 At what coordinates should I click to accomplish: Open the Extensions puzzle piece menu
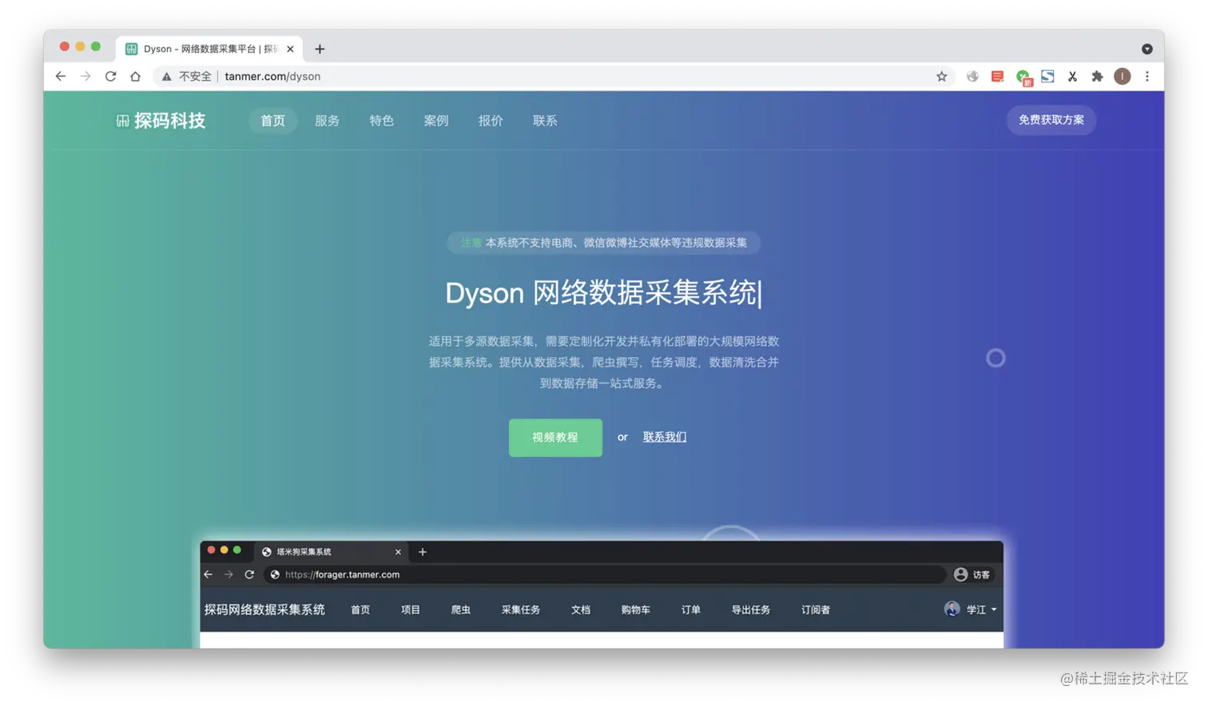(x=1097, y=77)
